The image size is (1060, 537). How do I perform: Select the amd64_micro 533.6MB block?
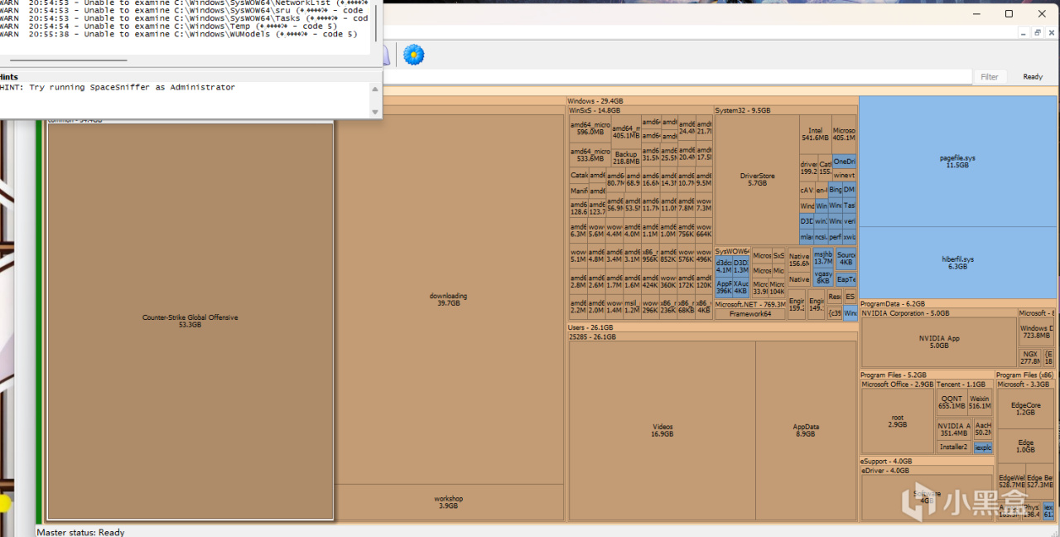(x=590, y=156)
